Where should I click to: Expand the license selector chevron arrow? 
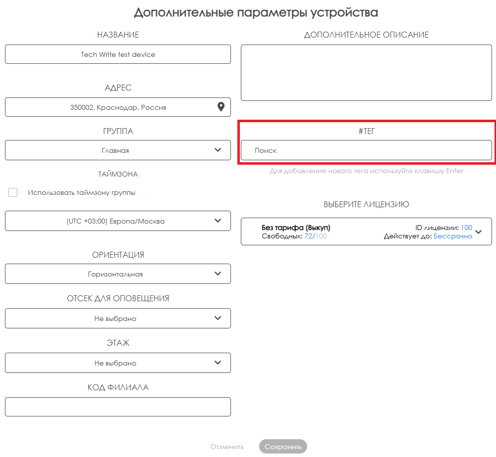tap(478, 231)
